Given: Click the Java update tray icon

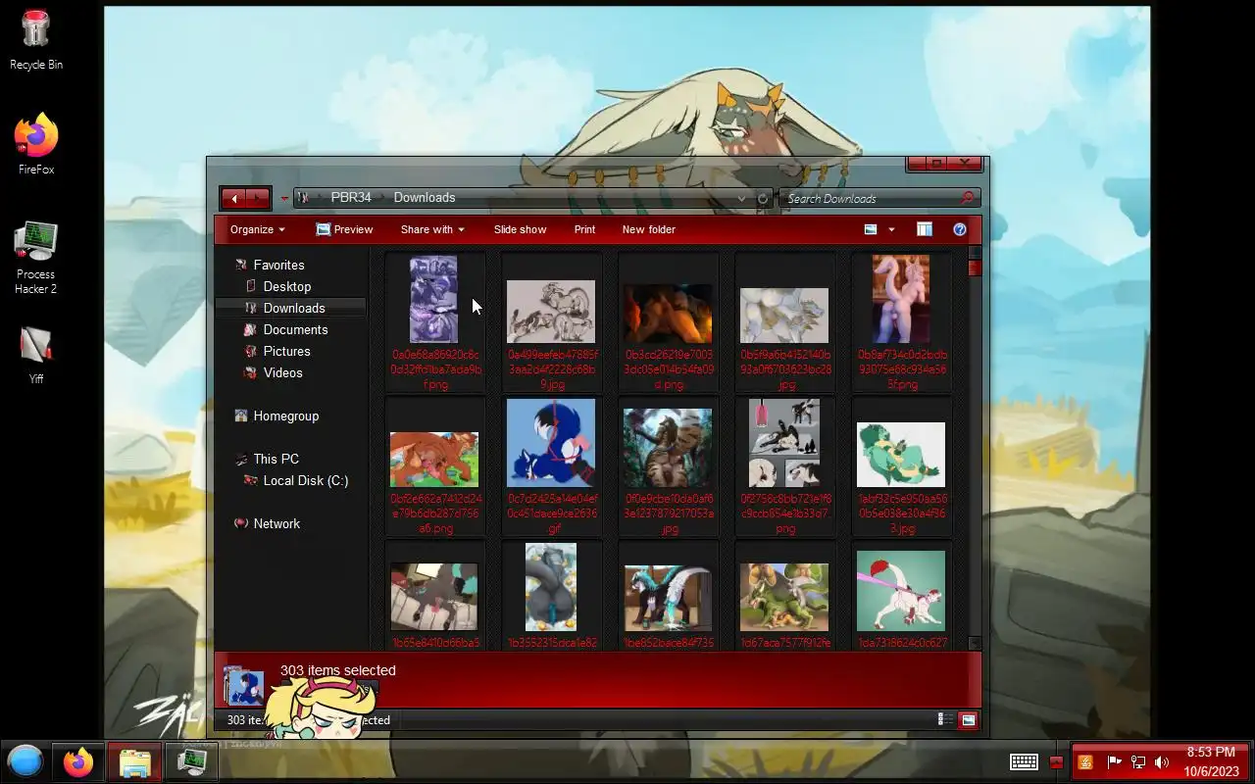Looking at the screenshot, I should click(x=1085, y=762).
